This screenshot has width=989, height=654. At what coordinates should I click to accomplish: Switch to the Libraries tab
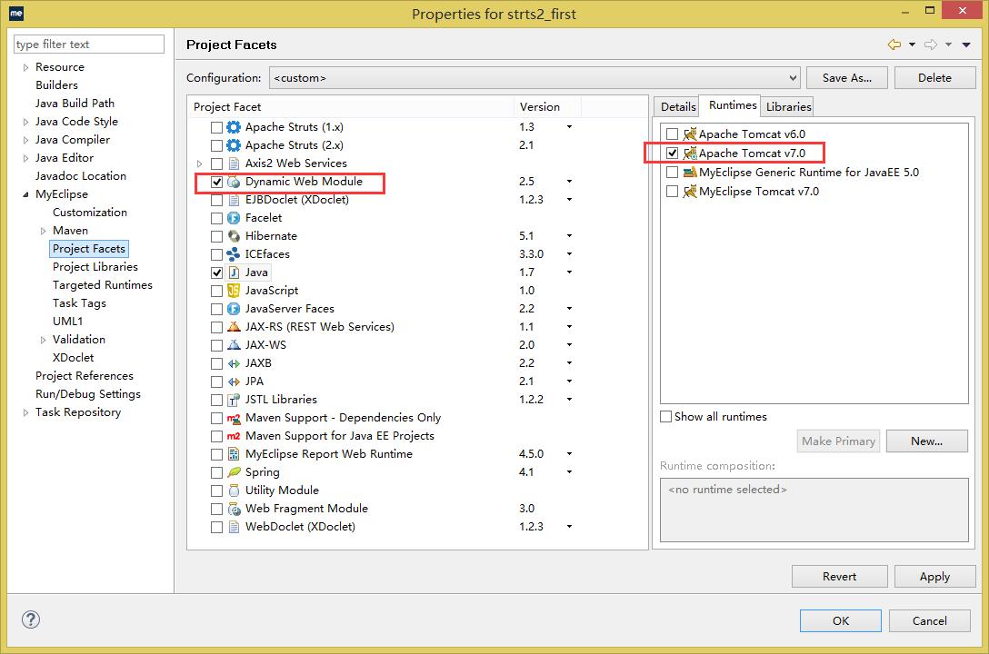point(788,106)
